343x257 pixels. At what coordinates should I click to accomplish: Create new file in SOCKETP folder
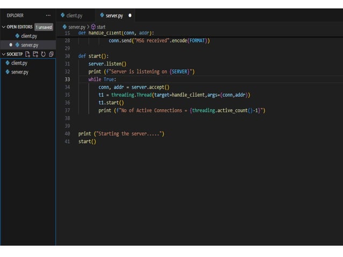[27, 54]
